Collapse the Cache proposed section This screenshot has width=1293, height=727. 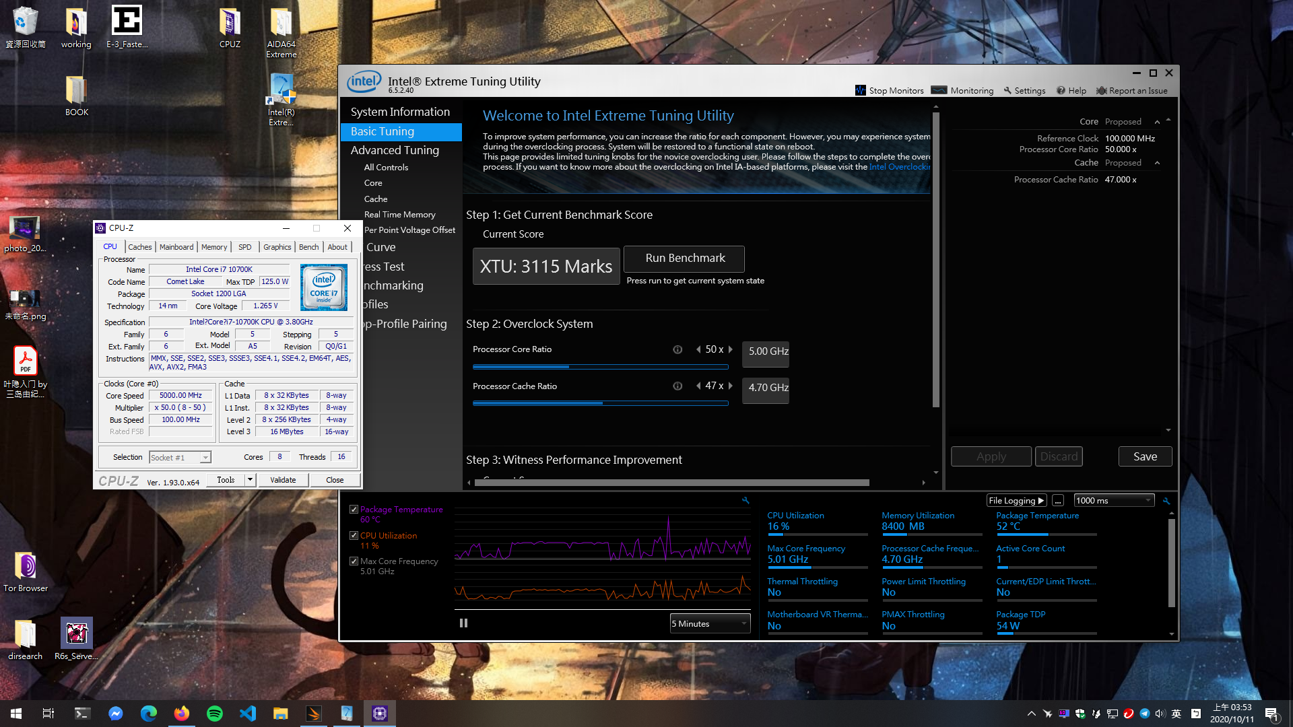pyautogui.click(x=1157, y=163)
